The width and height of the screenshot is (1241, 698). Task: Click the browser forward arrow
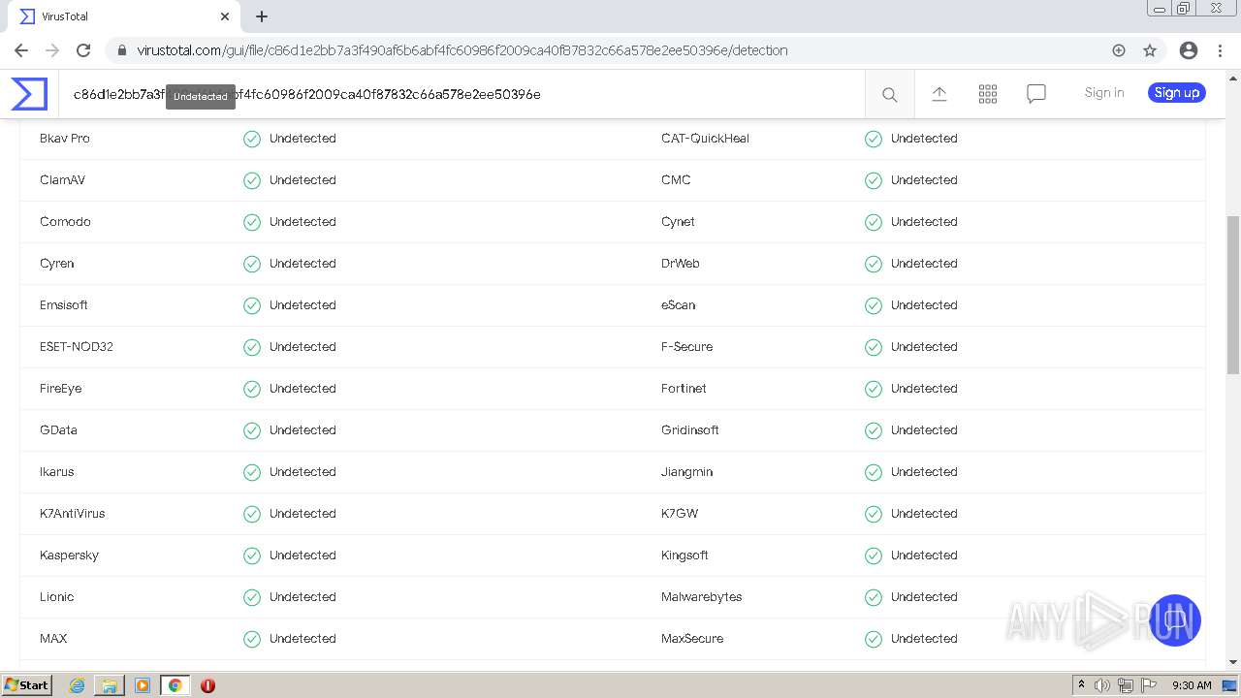click(52, 50)
